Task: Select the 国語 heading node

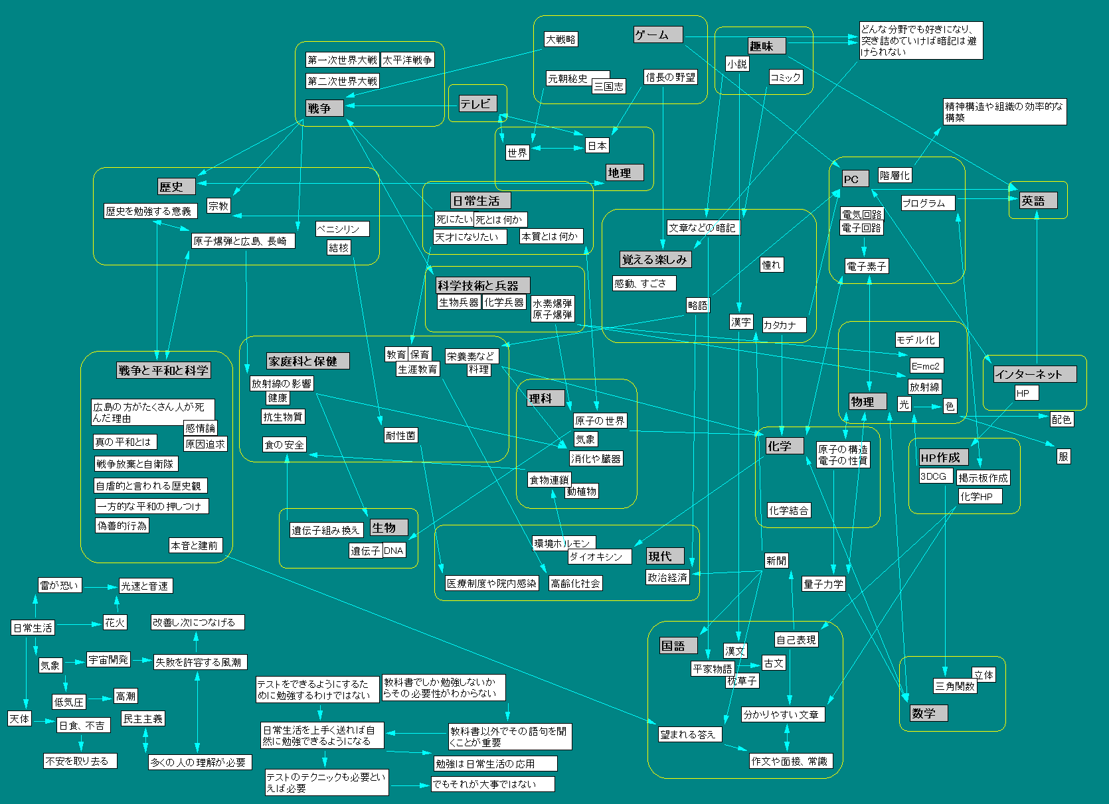Action: (x=678, y=645)
